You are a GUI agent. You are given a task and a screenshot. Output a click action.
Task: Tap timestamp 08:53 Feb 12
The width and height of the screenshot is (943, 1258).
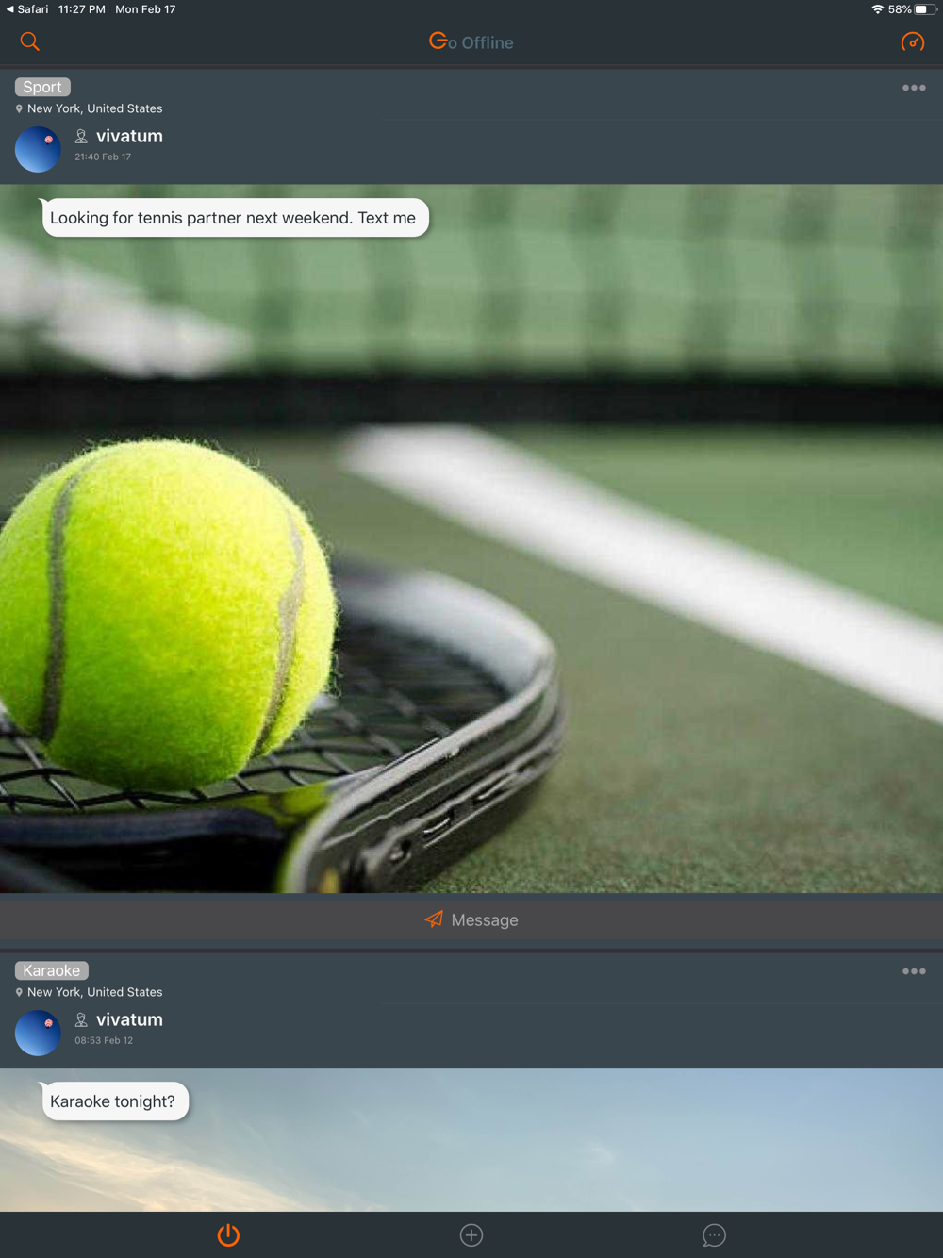[x=104, y=1041]
